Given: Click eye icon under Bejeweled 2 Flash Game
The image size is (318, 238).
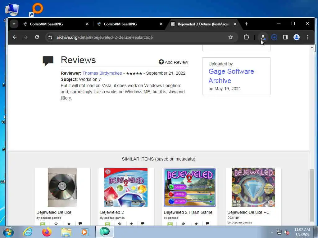Looking at the screenshot, I should (183, 224).
